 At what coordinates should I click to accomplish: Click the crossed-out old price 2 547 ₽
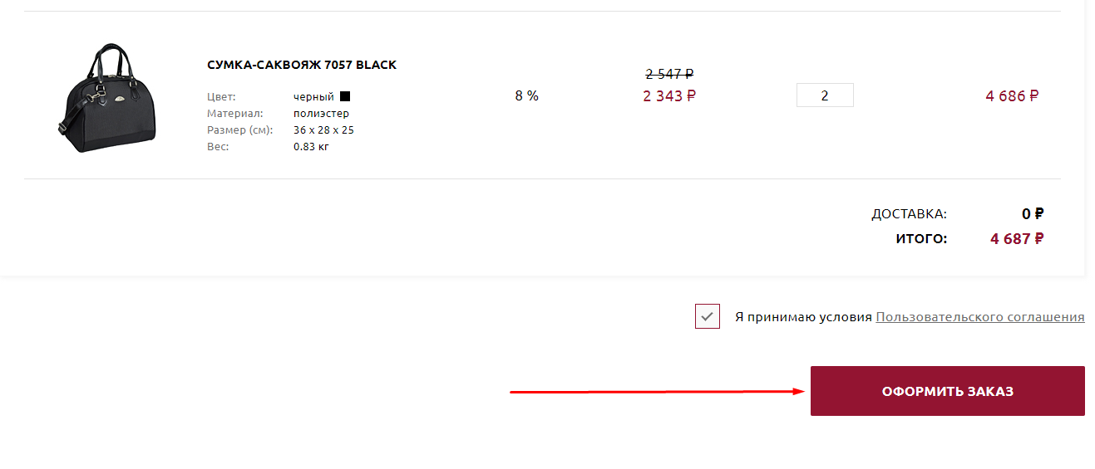[669, 74]
